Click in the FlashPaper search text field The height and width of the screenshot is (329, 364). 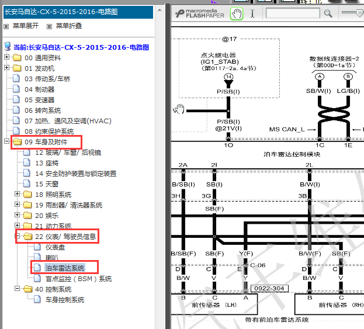tap(293, 13)
